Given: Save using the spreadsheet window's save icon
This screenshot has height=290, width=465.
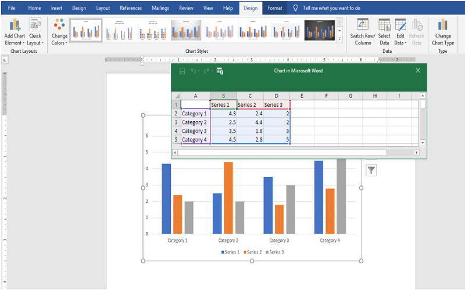Looking at the screenshot, I should [182, 71].
